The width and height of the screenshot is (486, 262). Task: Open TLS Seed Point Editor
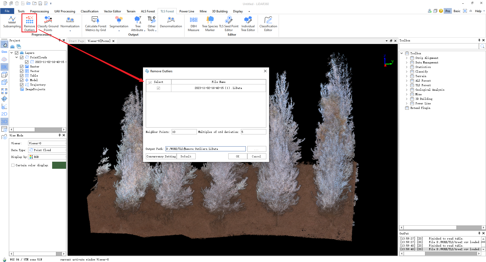tap(229, 24)
